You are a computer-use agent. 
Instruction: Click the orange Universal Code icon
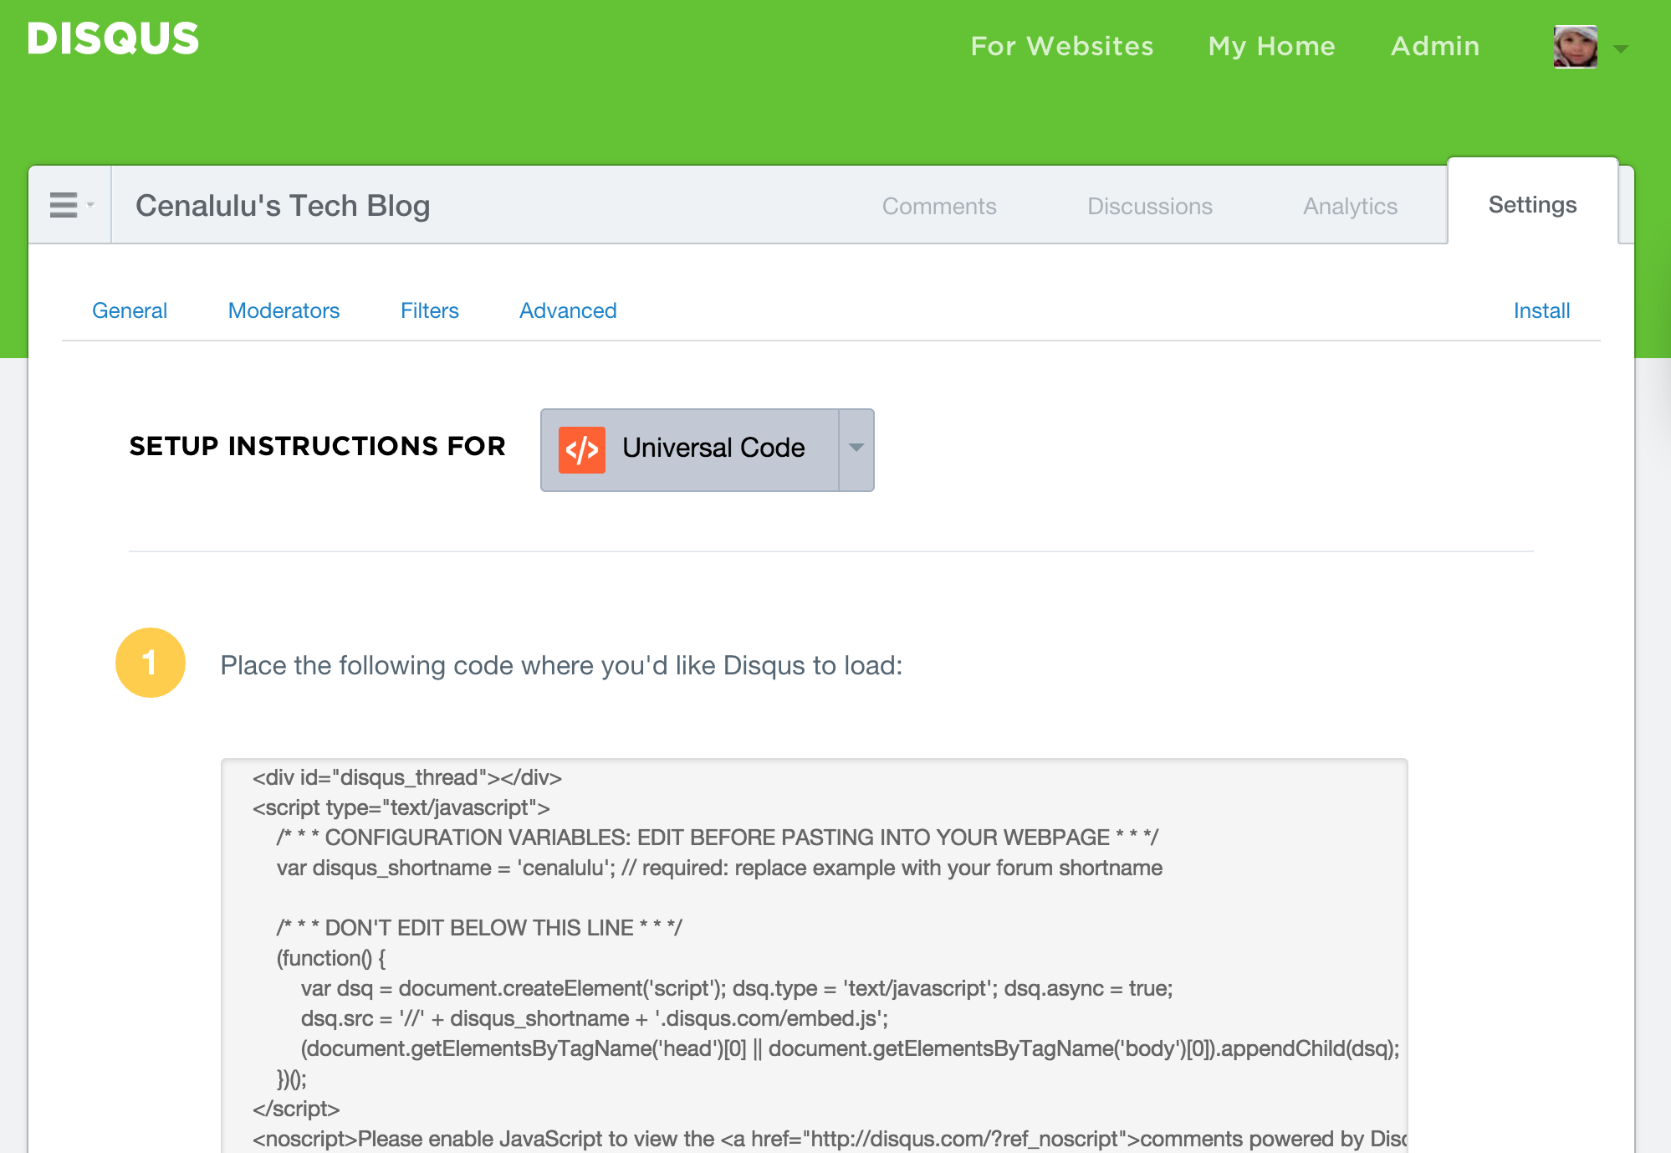click(x=582, y=450)
